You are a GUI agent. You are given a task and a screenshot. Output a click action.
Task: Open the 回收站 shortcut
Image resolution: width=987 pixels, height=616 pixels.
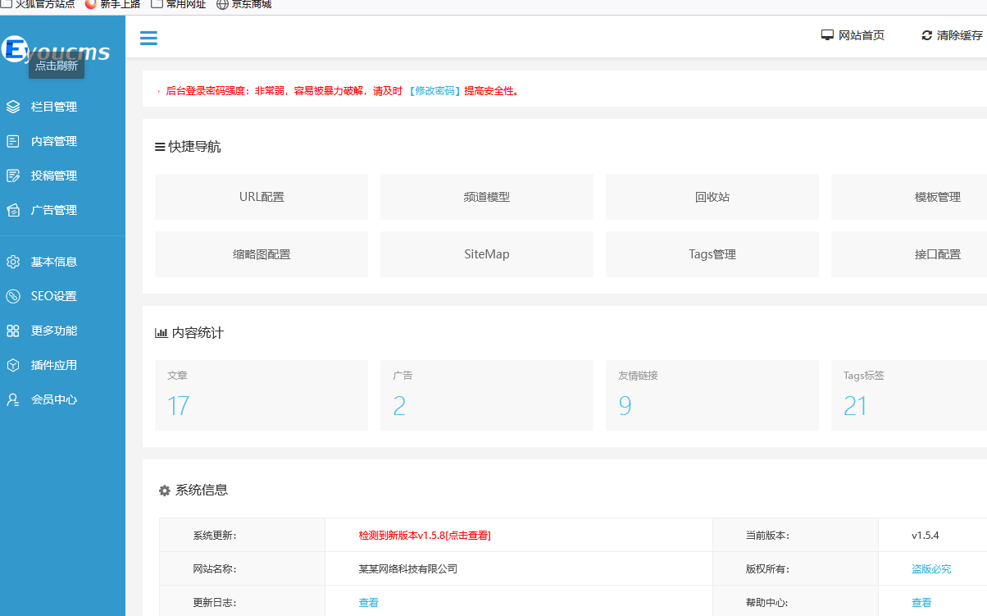pos(712,197)
